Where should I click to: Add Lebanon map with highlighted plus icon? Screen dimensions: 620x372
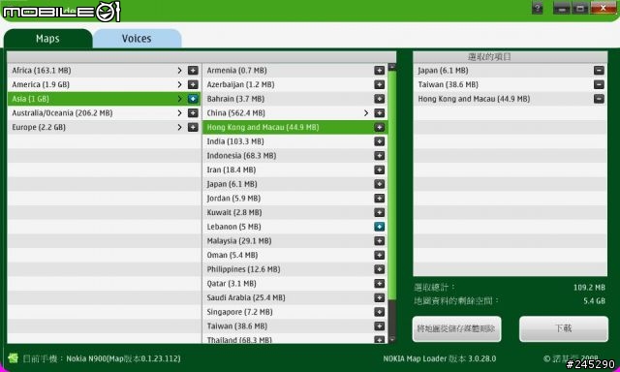pos(379,227)
